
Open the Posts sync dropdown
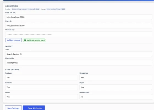click(42, 97)
